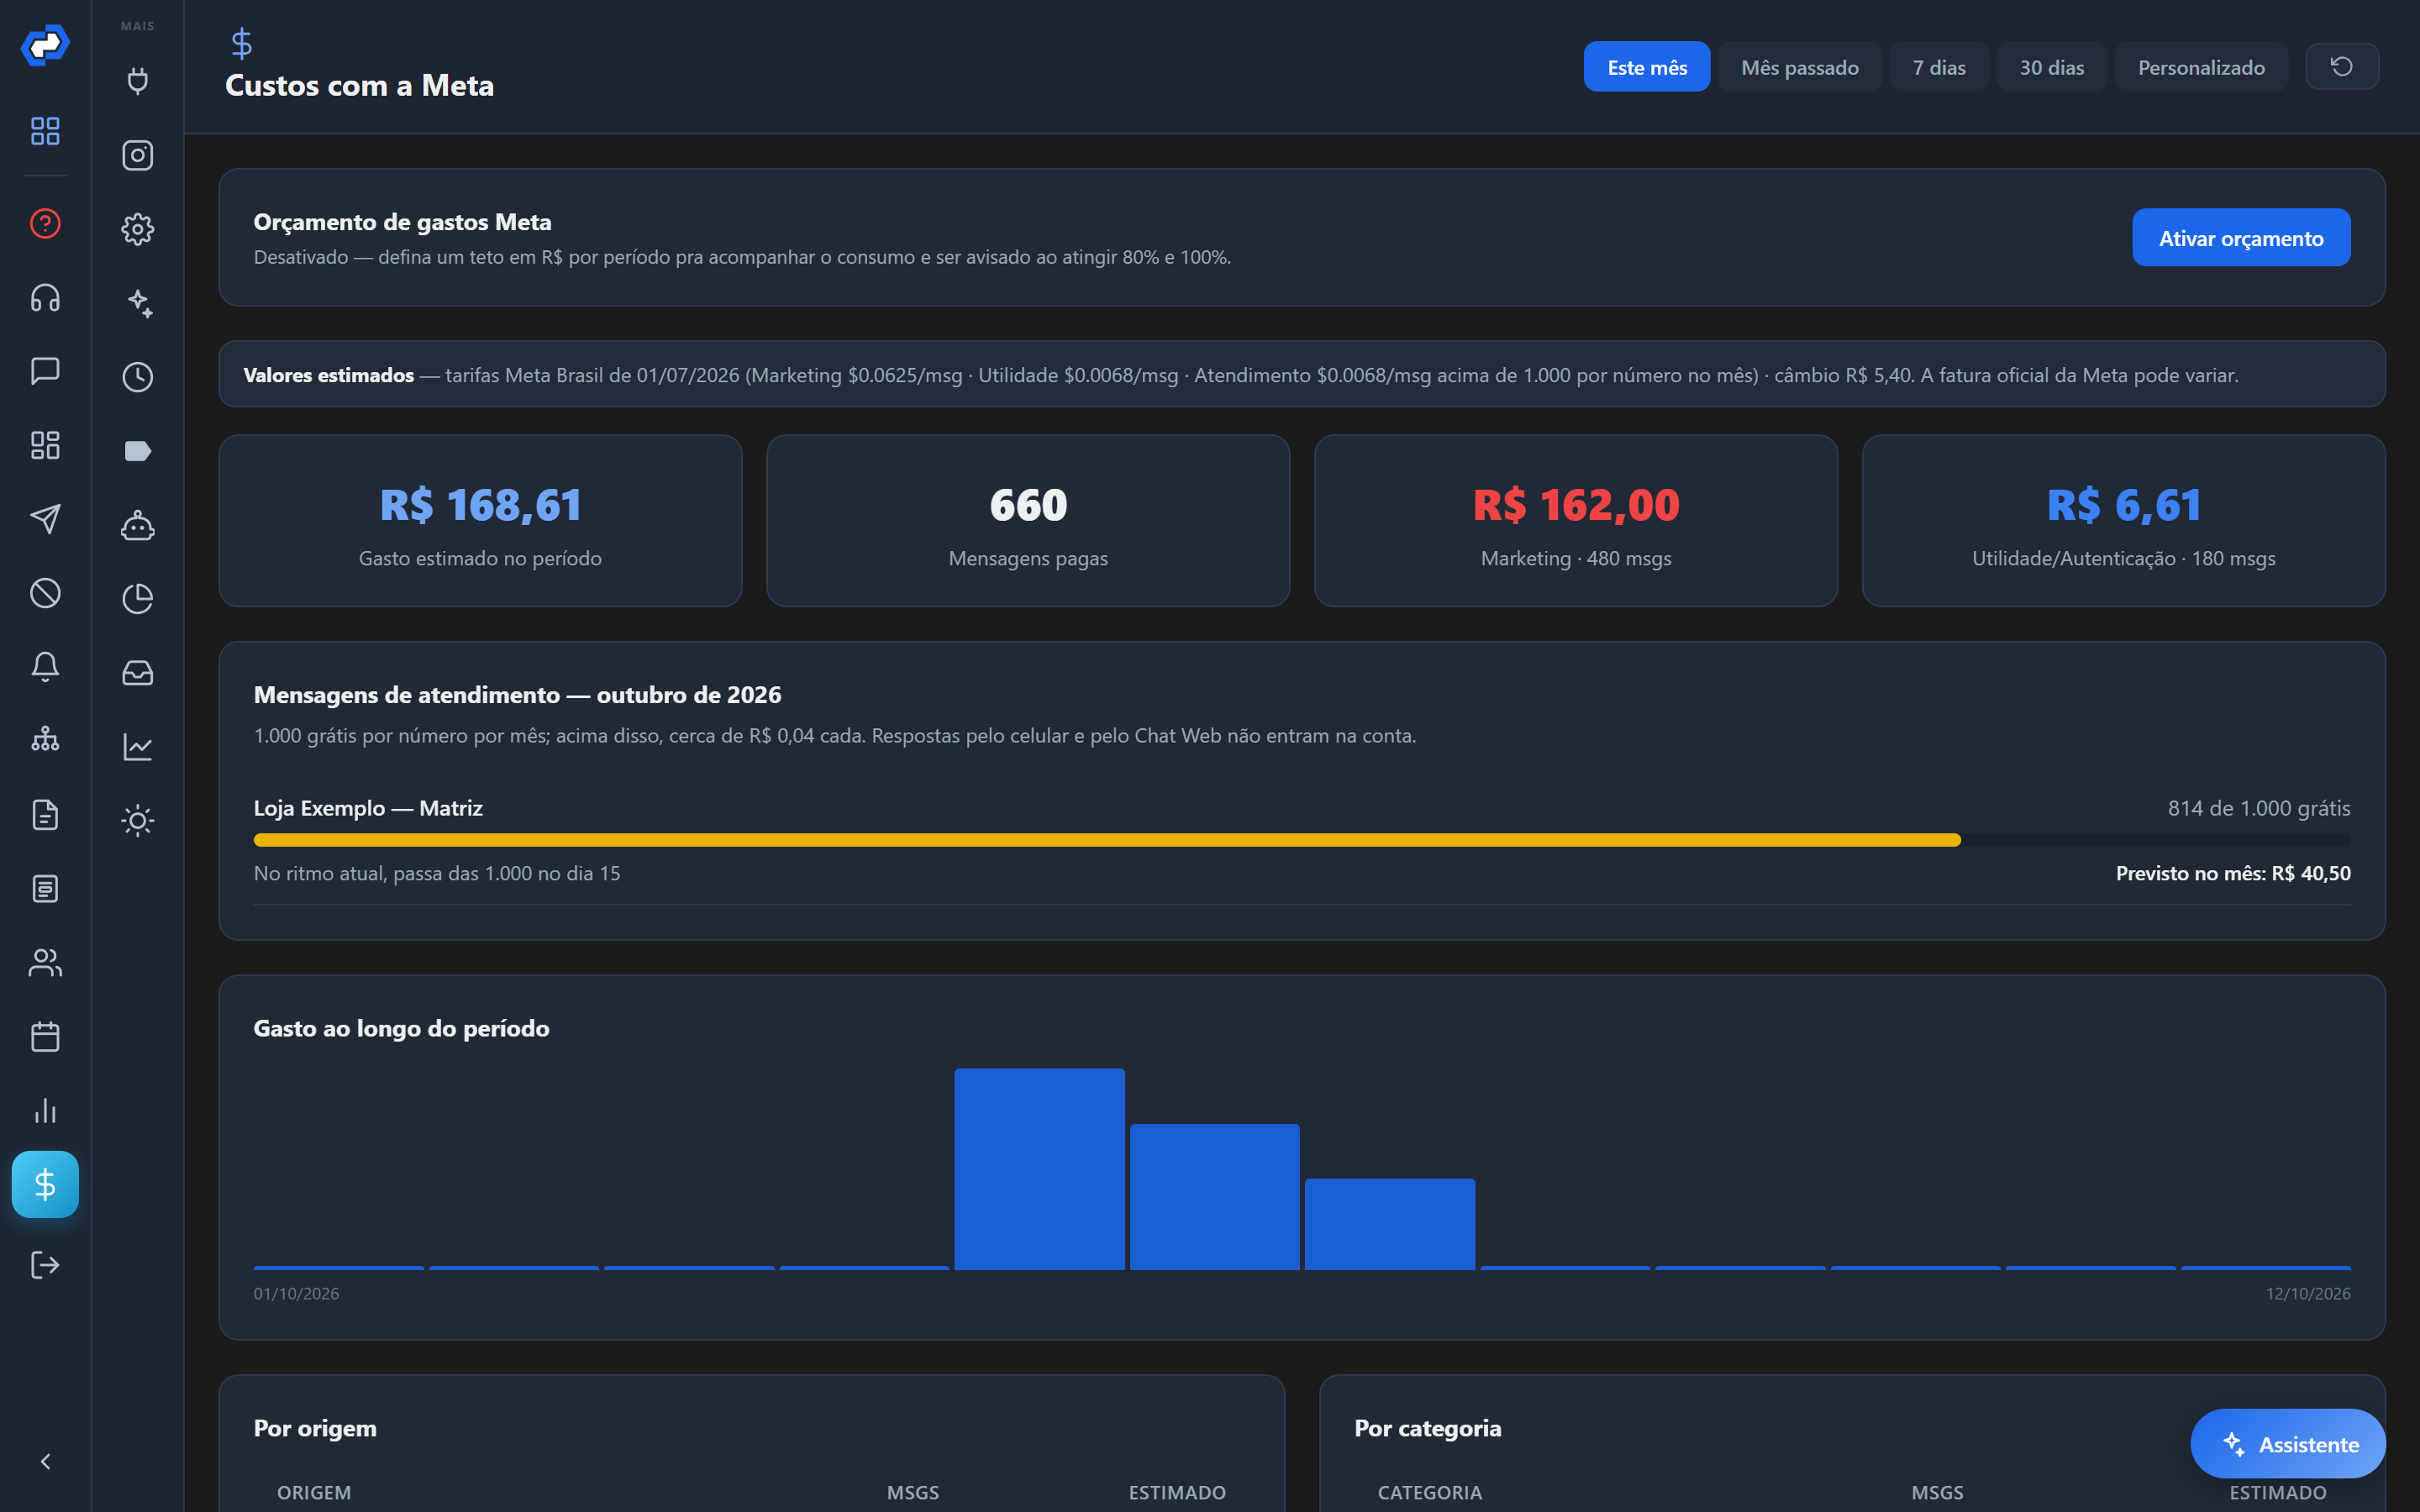Open the bar chart reports icon
The image size is (2420, 1512).
(45, 1111)
